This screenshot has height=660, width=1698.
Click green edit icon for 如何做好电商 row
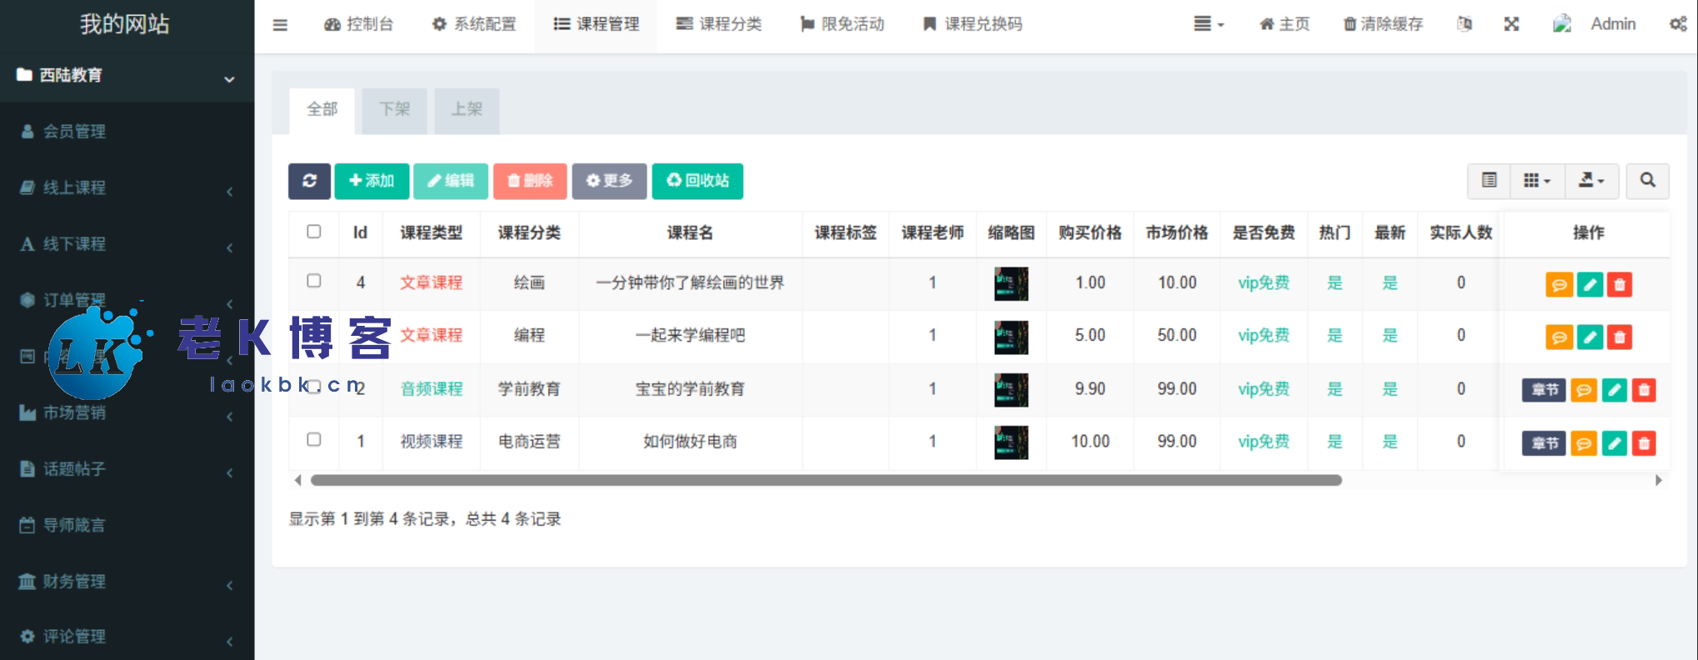[1614, 443]
